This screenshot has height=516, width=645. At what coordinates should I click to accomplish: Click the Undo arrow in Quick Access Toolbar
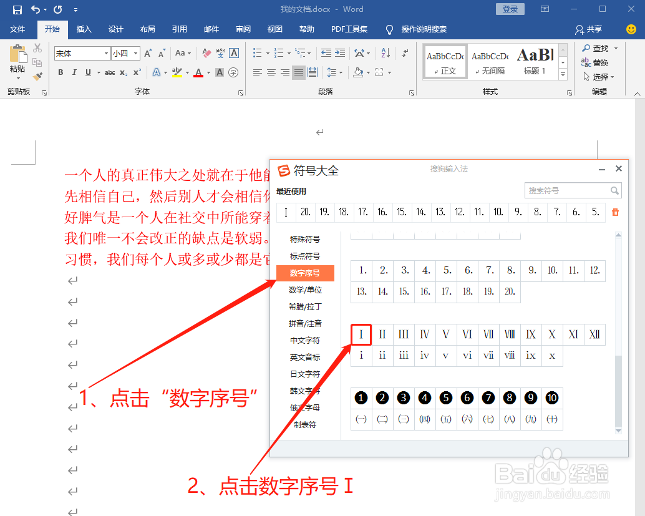pyautogui.click(x=35, y=9)
